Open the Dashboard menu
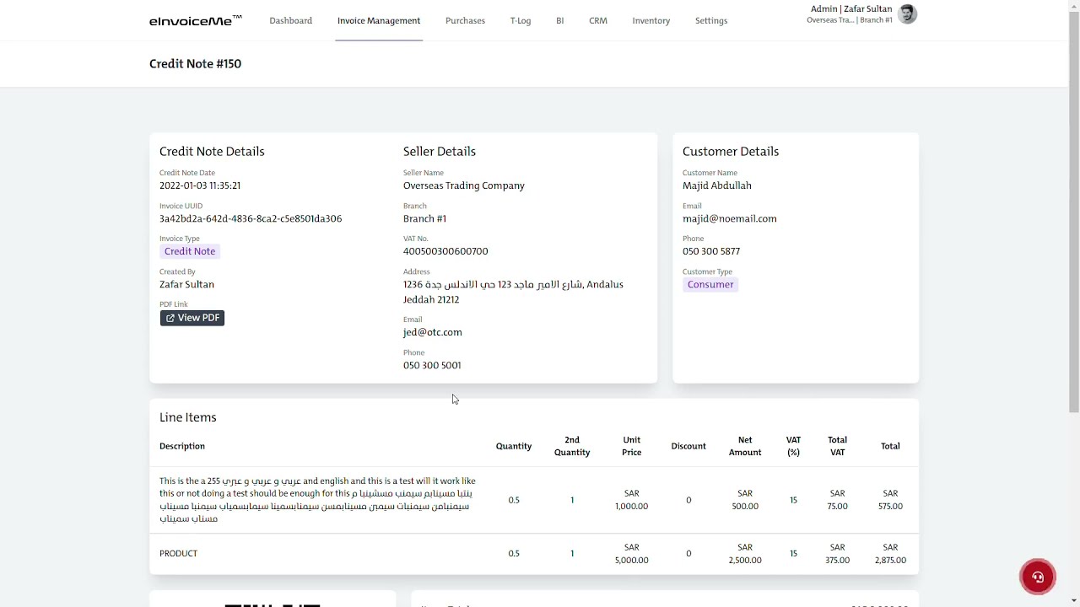 pos(290,20)
